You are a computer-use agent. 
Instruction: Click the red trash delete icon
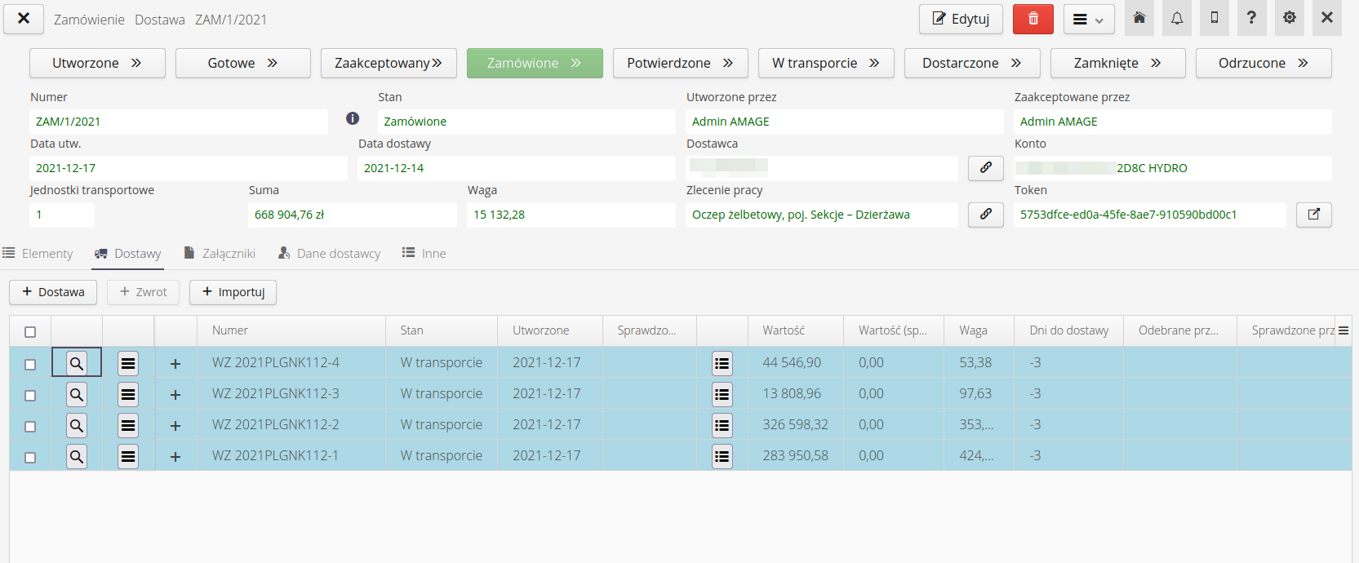click(1033, 19)
